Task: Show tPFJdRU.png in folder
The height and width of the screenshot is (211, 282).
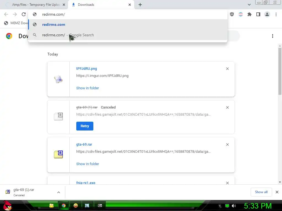Action: pos(88,88)
